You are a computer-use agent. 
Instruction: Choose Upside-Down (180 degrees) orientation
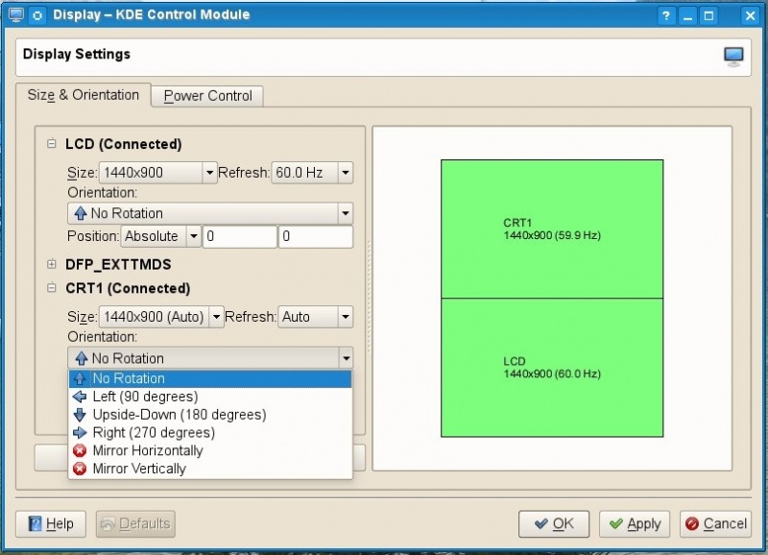(179, 415)
